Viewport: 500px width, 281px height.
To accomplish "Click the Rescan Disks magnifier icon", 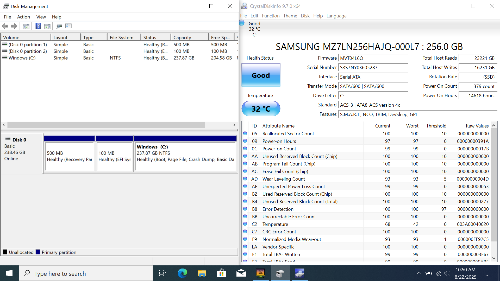I will pos(59,26).
